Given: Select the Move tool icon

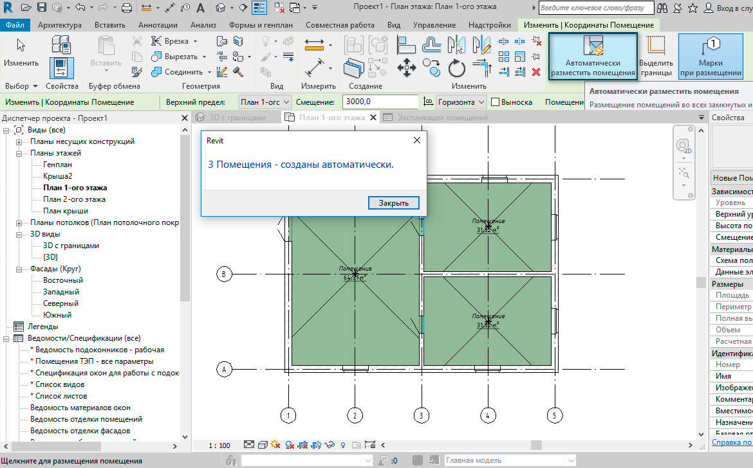Looking at the screenshot, I should (x=407, y=67).
